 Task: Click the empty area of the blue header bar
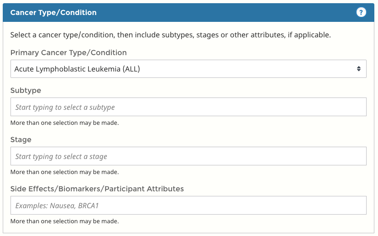pos(228,13)
